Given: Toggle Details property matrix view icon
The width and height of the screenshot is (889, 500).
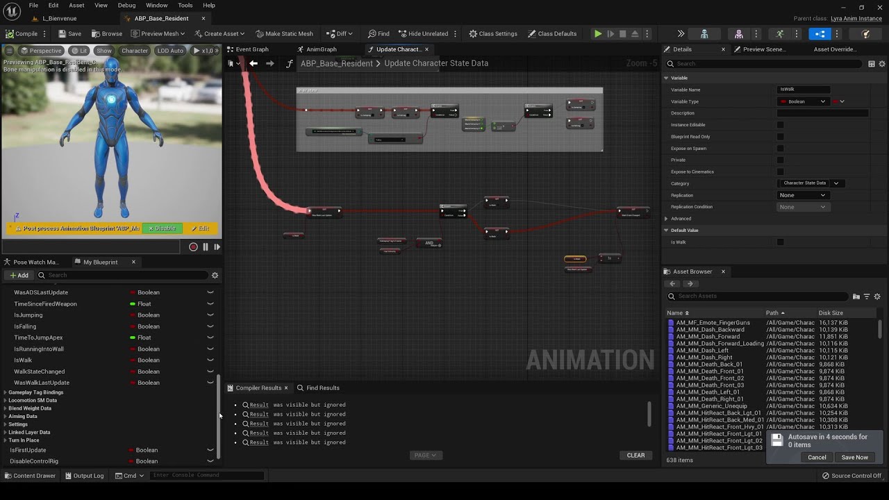Looking at the screenshot, I should click(872, 64).
